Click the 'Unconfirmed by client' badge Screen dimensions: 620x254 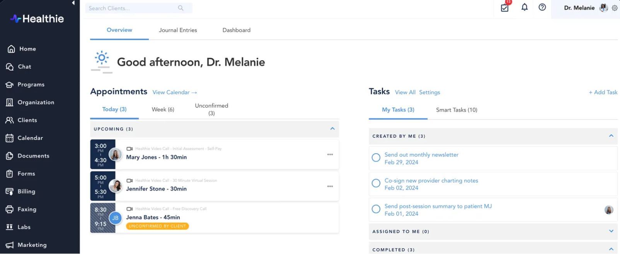(x=157, y=226)
